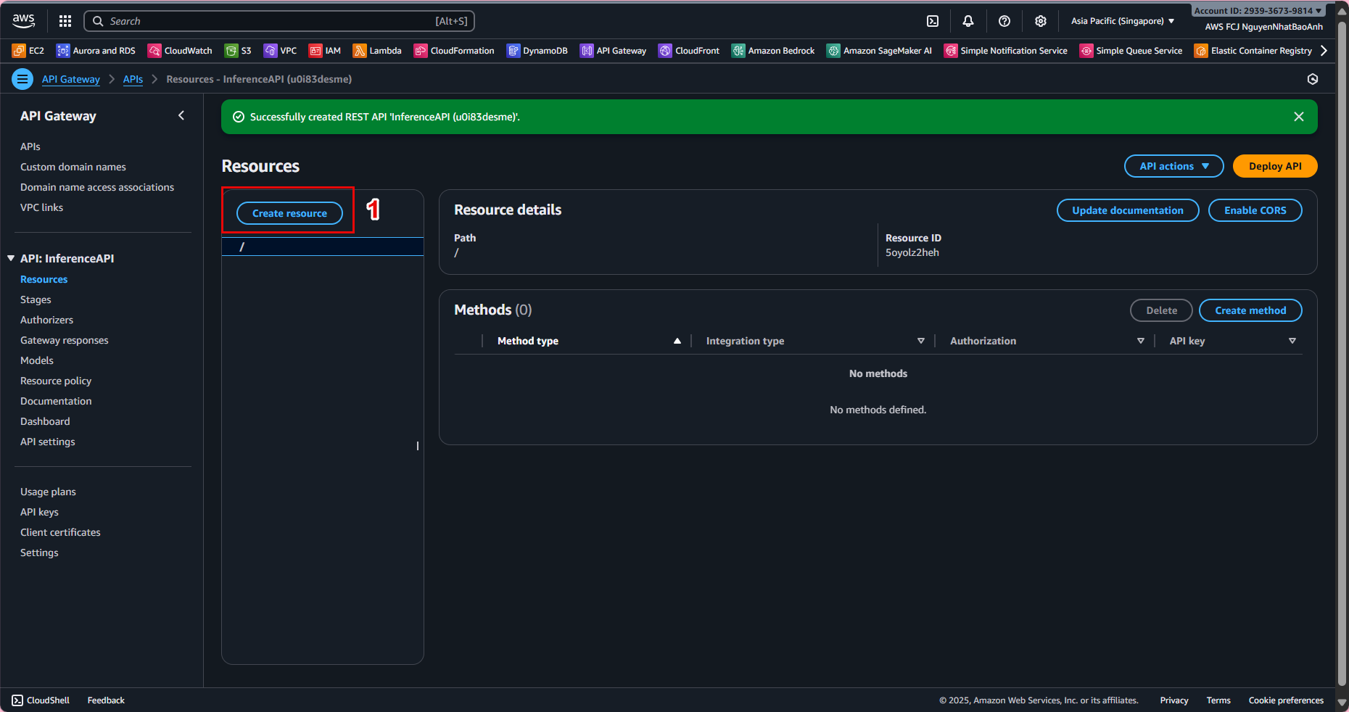The height and width of the screenshot is (712, 1349).
Task: Open the Aurora and RDS shortcut
Action: (96, 51)
